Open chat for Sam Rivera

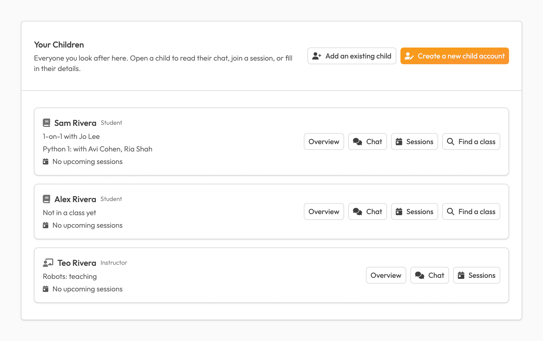[368, 142]
